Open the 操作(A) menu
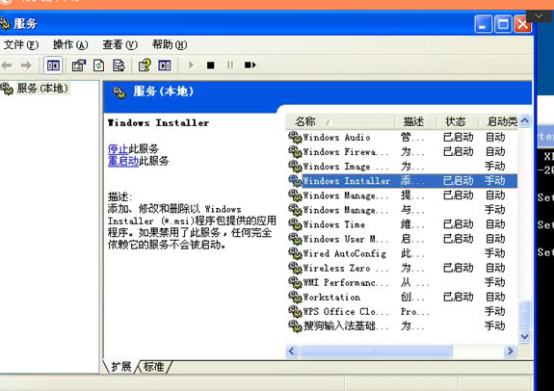Screen dimensions: 554x391 pyautogui.click(x=70, y=45)
